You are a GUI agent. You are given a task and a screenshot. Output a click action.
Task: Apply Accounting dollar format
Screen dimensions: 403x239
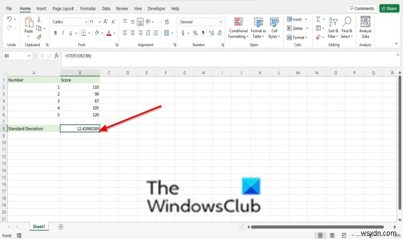pos(183,33)
